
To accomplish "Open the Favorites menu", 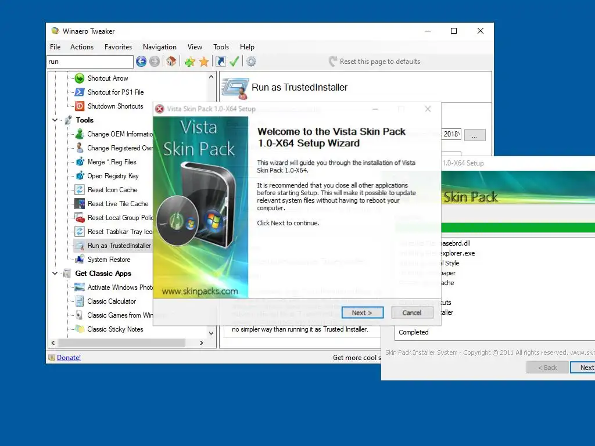I will [118, 46].
